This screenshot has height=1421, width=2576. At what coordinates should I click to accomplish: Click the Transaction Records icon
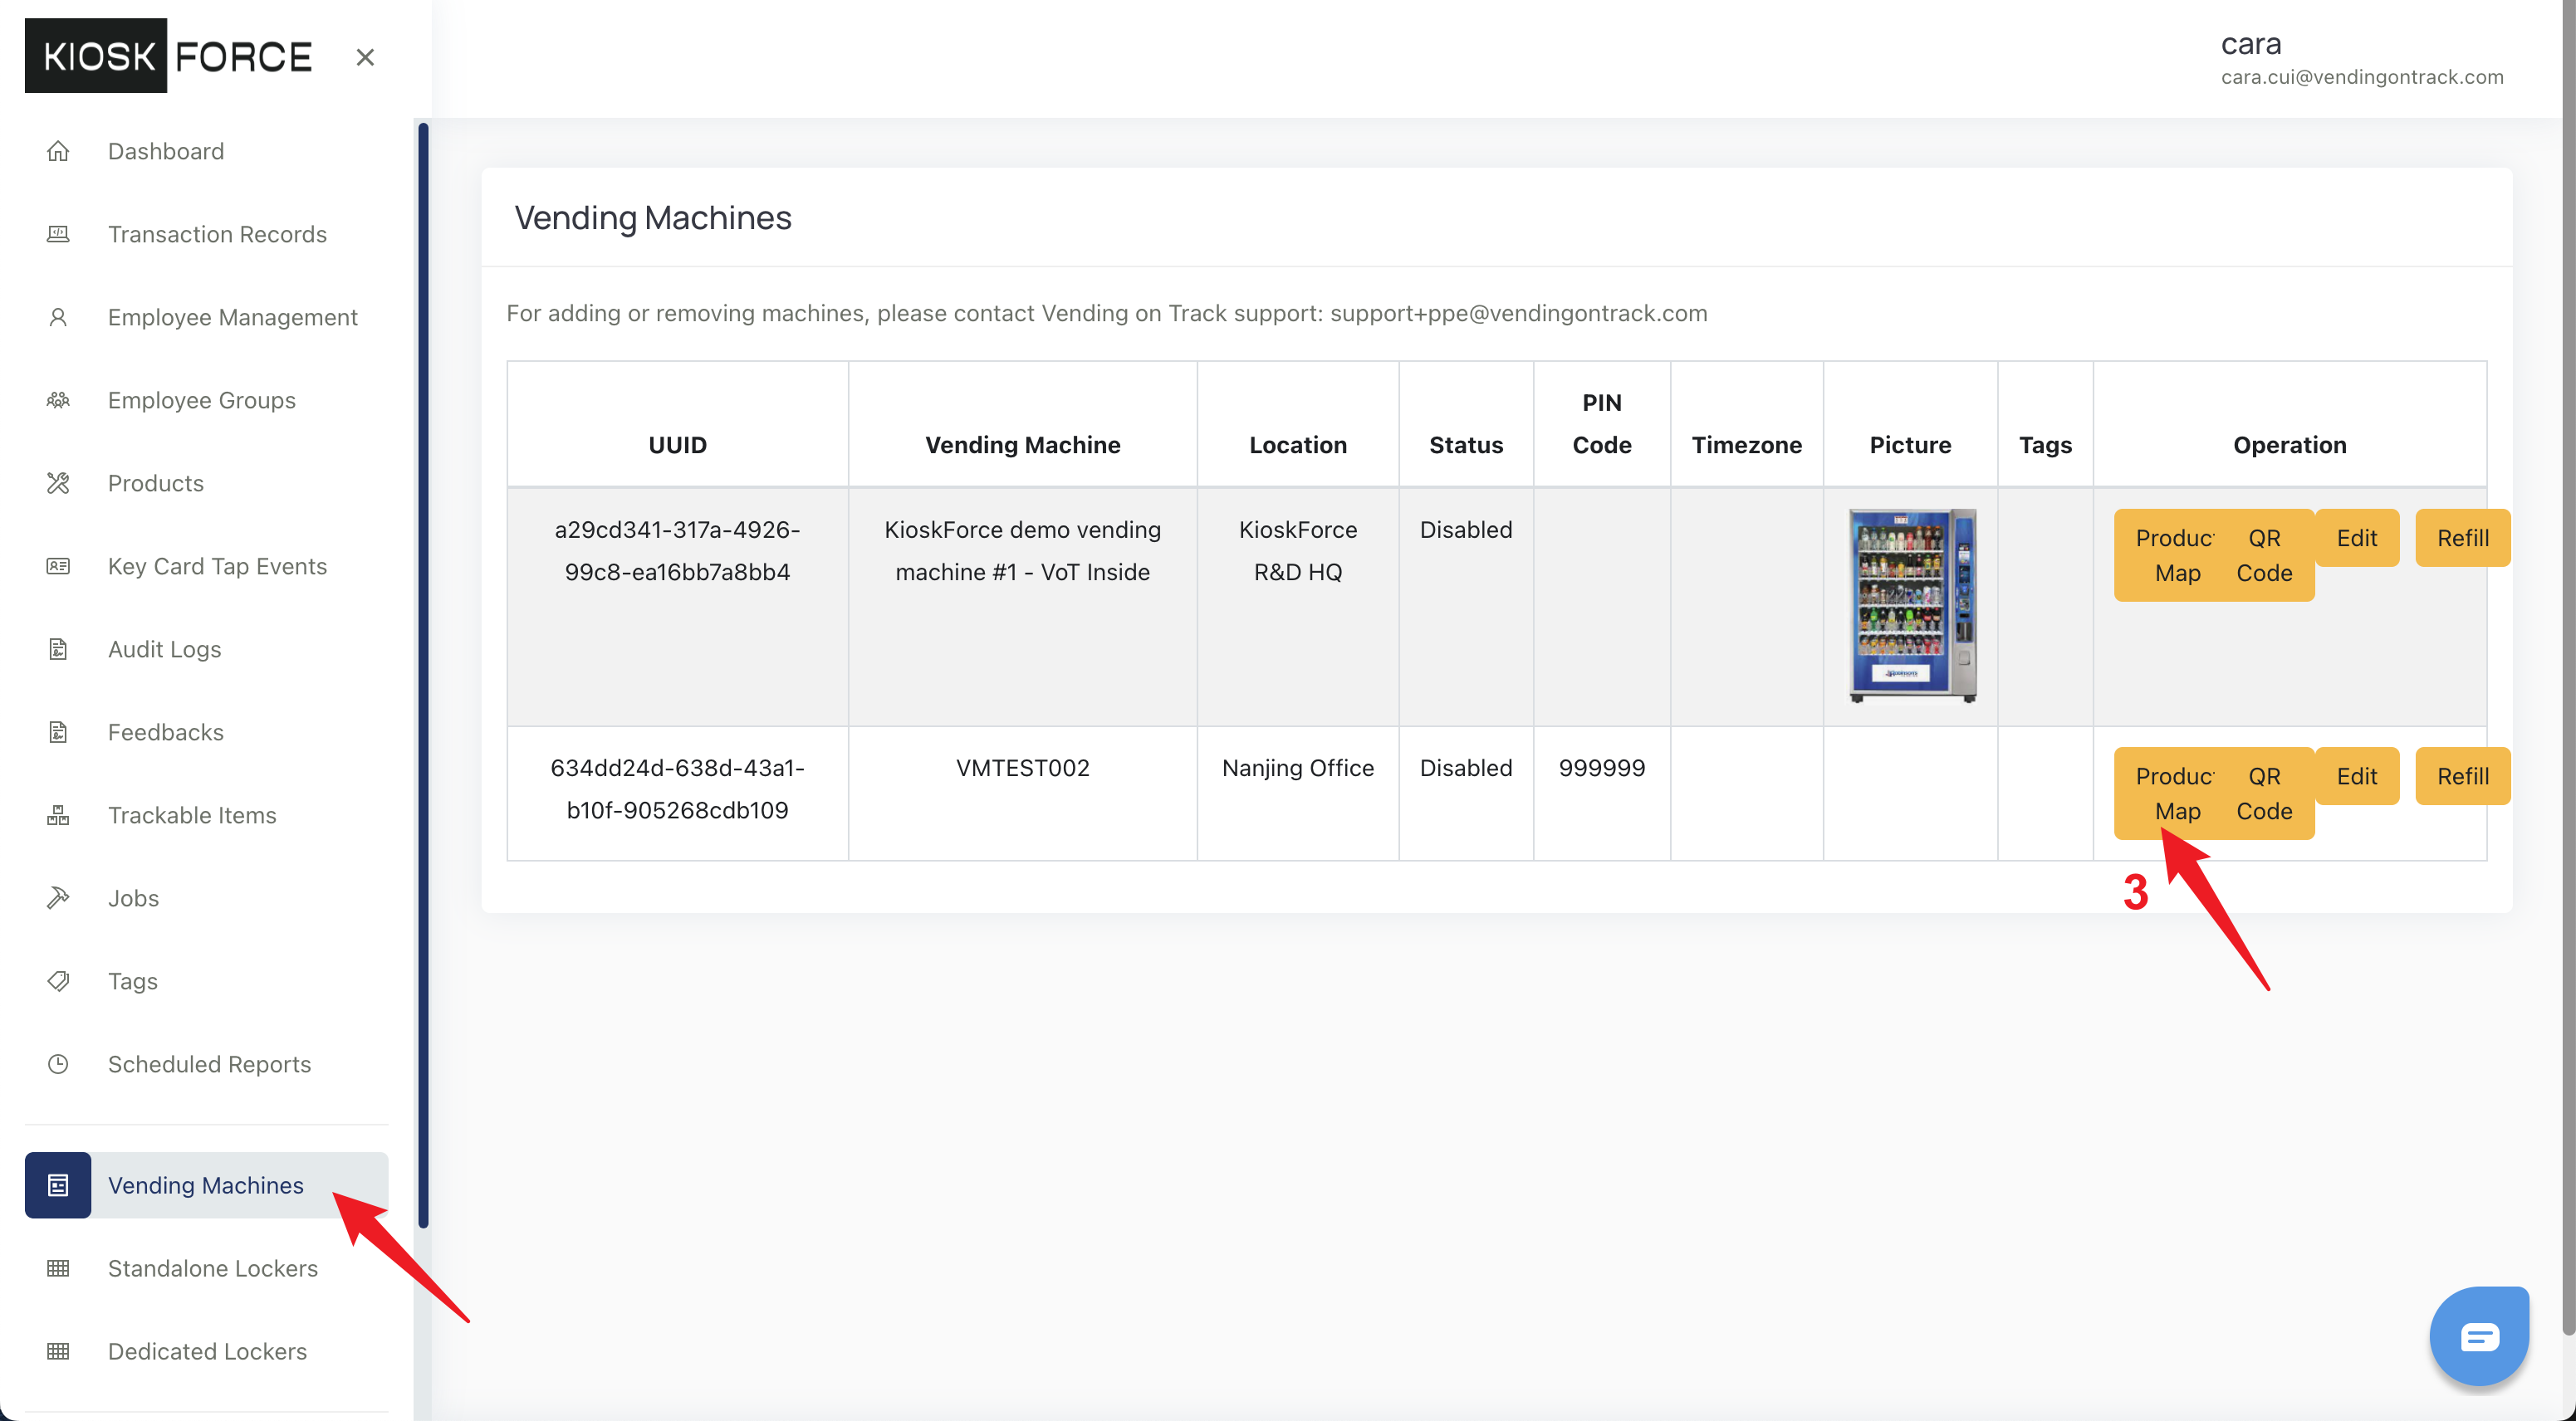click(58, 234)
